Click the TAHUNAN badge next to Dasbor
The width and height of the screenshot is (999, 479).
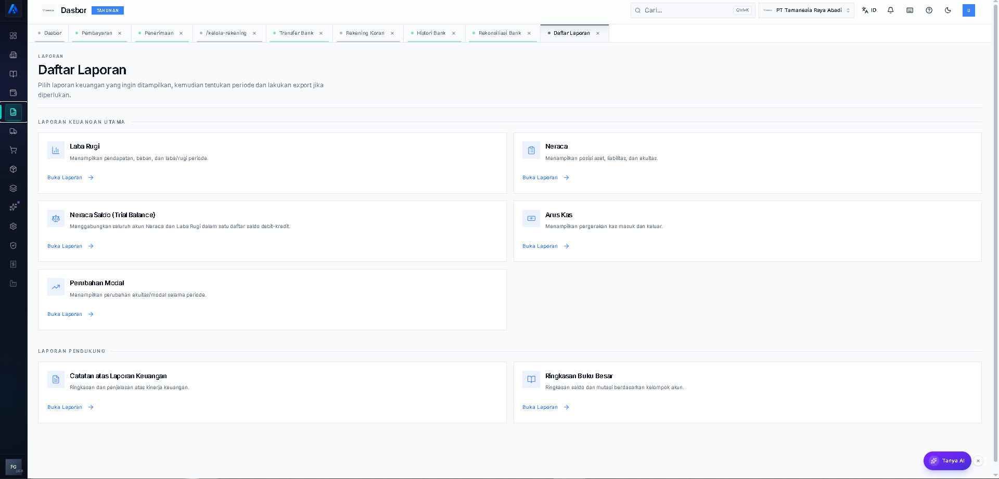point(108,10)
